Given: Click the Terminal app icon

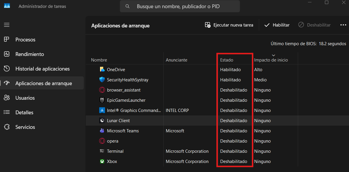Looking at the screenshot, I should coord(102,151).
